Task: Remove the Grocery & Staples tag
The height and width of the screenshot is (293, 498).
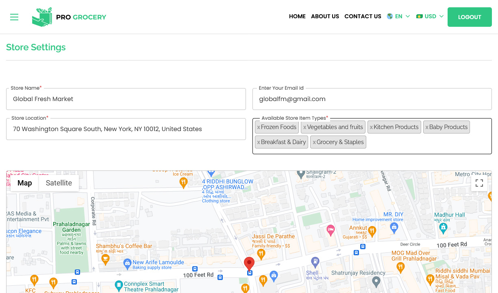Action: (314, 142)
